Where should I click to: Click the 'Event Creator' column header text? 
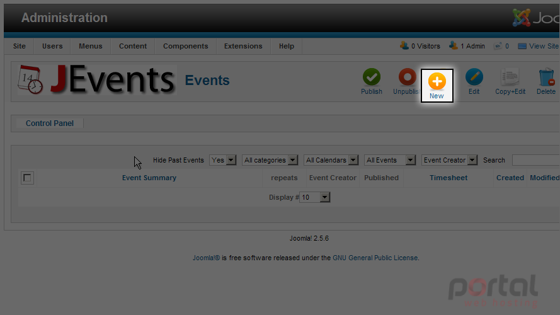point(333,178)
